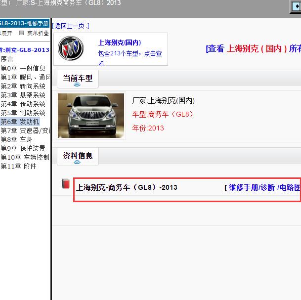The image size is (301, 300).
Task: Open 第10章 车辆控制 chapter
Action: (x=25, y=157)
